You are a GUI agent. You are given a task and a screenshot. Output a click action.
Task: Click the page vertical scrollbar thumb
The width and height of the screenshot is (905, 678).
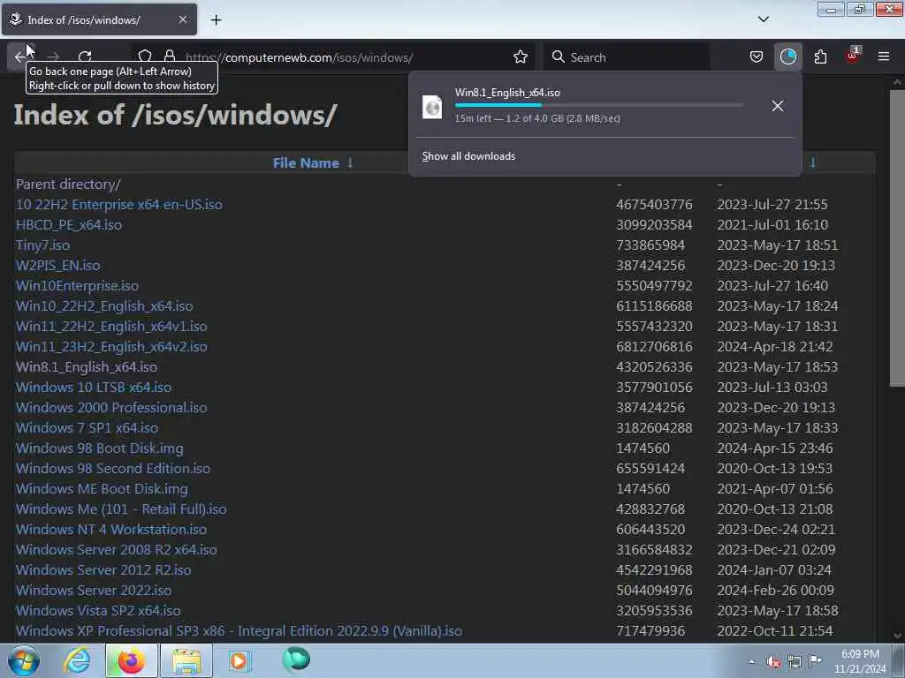(897, 238)
